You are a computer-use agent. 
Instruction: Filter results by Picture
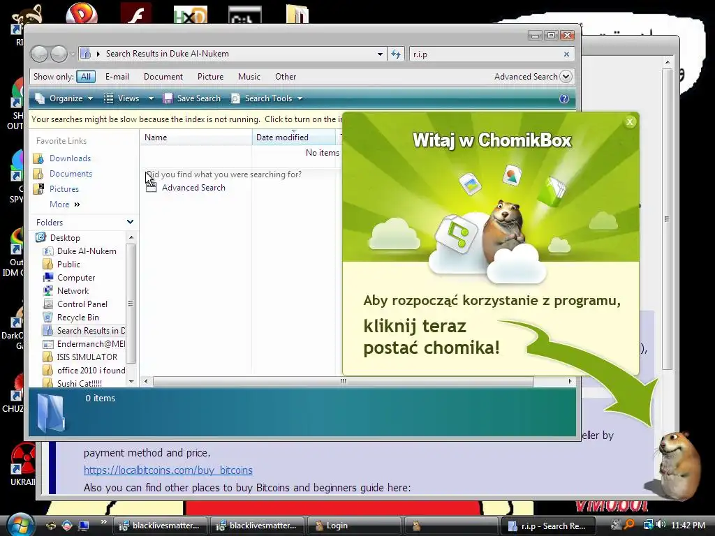point(210,77)
